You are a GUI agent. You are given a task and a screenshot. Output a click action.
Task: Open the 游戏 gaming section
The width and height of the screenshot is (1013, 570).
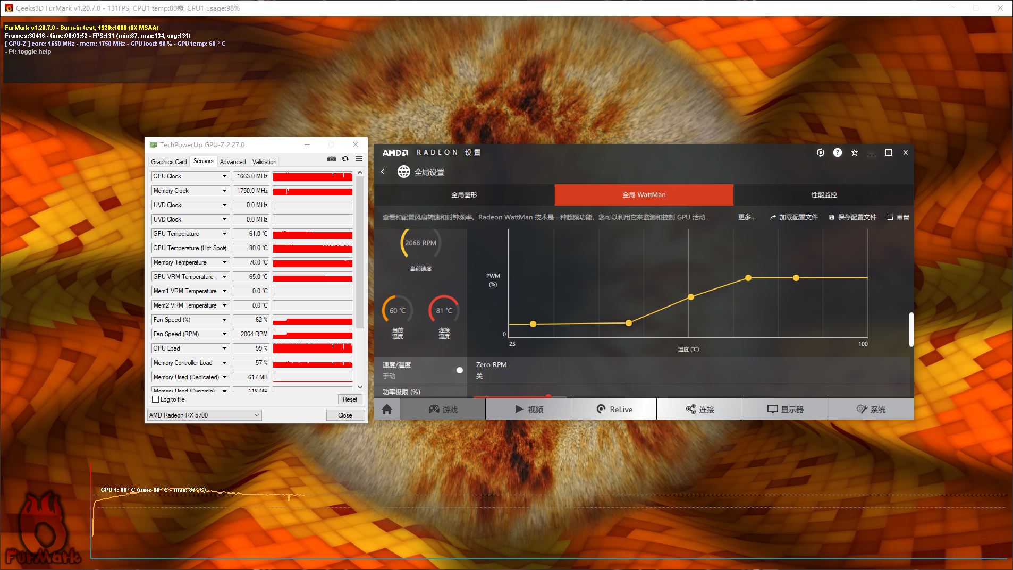tap(443, 409)
